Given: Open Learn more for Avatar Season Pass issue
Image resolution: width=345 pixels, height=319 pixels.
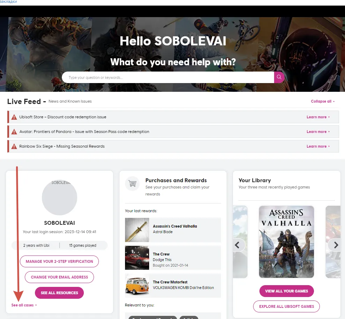Looking at the screenshot, I should click(318, 132).
